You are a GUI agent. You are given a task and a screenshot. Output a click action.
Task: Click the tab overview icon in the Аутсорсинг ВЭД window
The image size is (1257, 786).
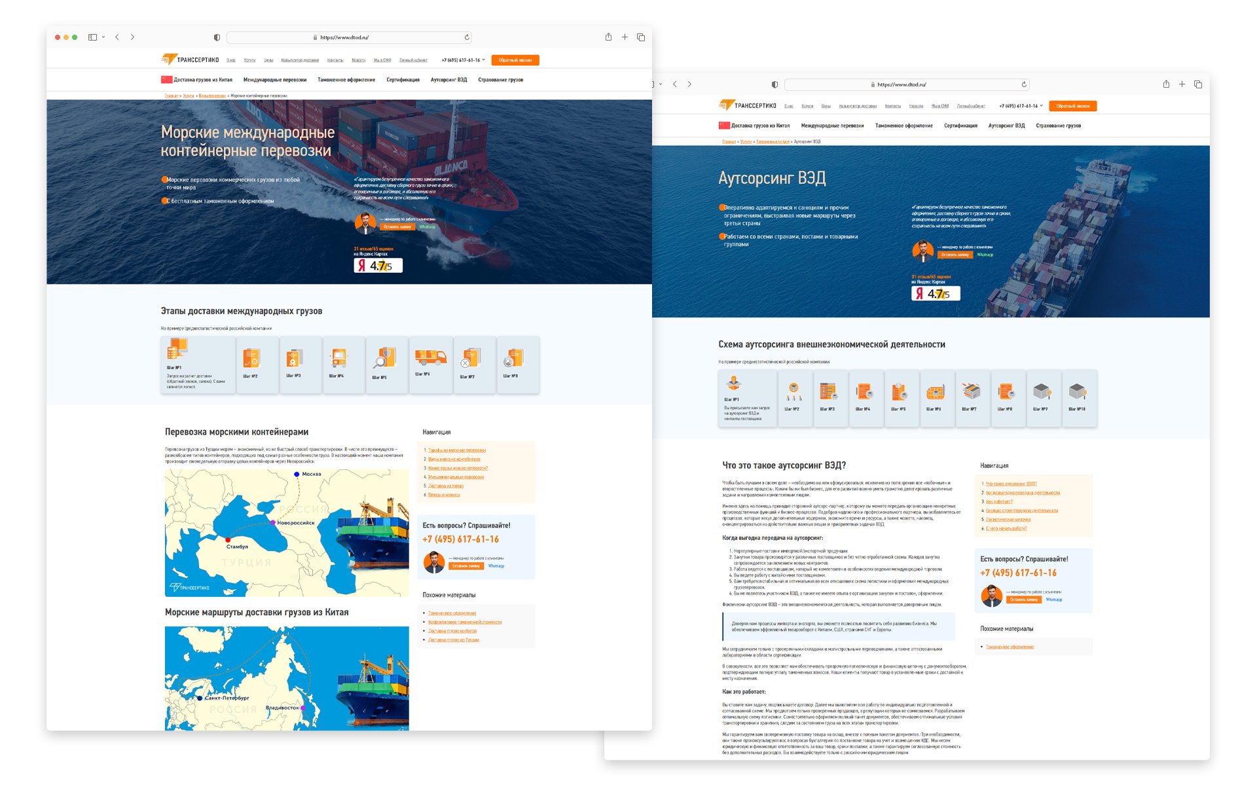point(1198,84)
